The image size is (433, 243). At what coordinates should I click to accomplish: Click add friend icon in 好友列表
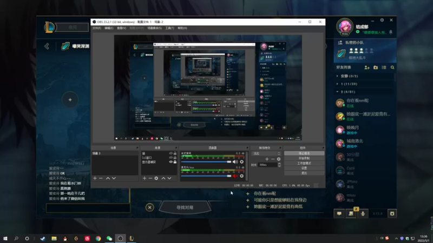[367, 67]
